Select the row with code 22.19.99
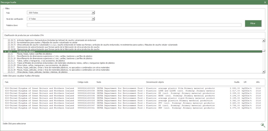 (x=132, y=49)
